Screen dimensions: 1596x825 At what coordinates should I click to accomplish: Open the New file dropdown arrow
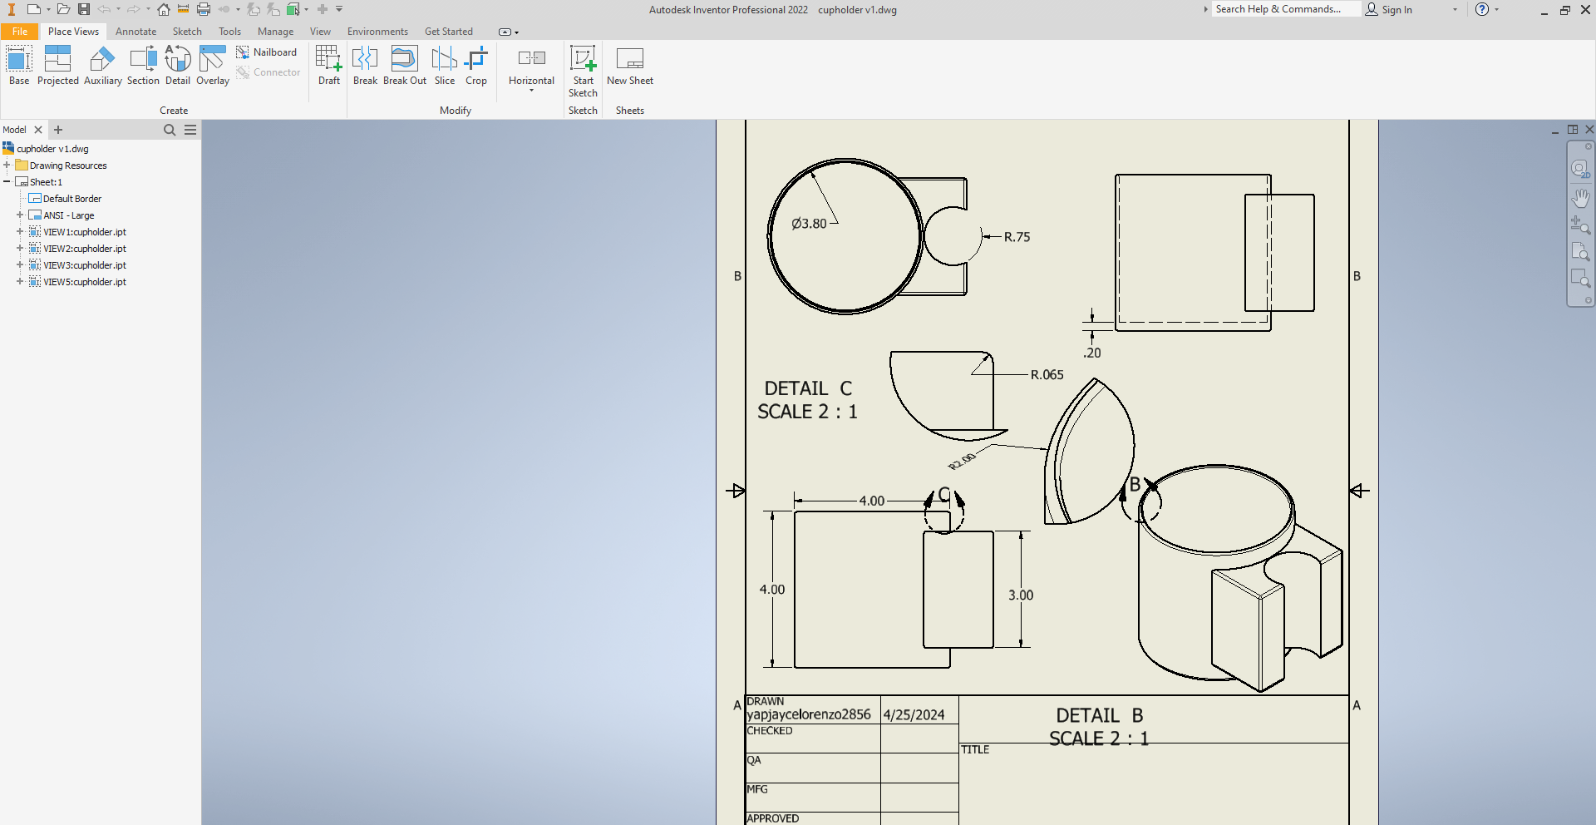48,9
